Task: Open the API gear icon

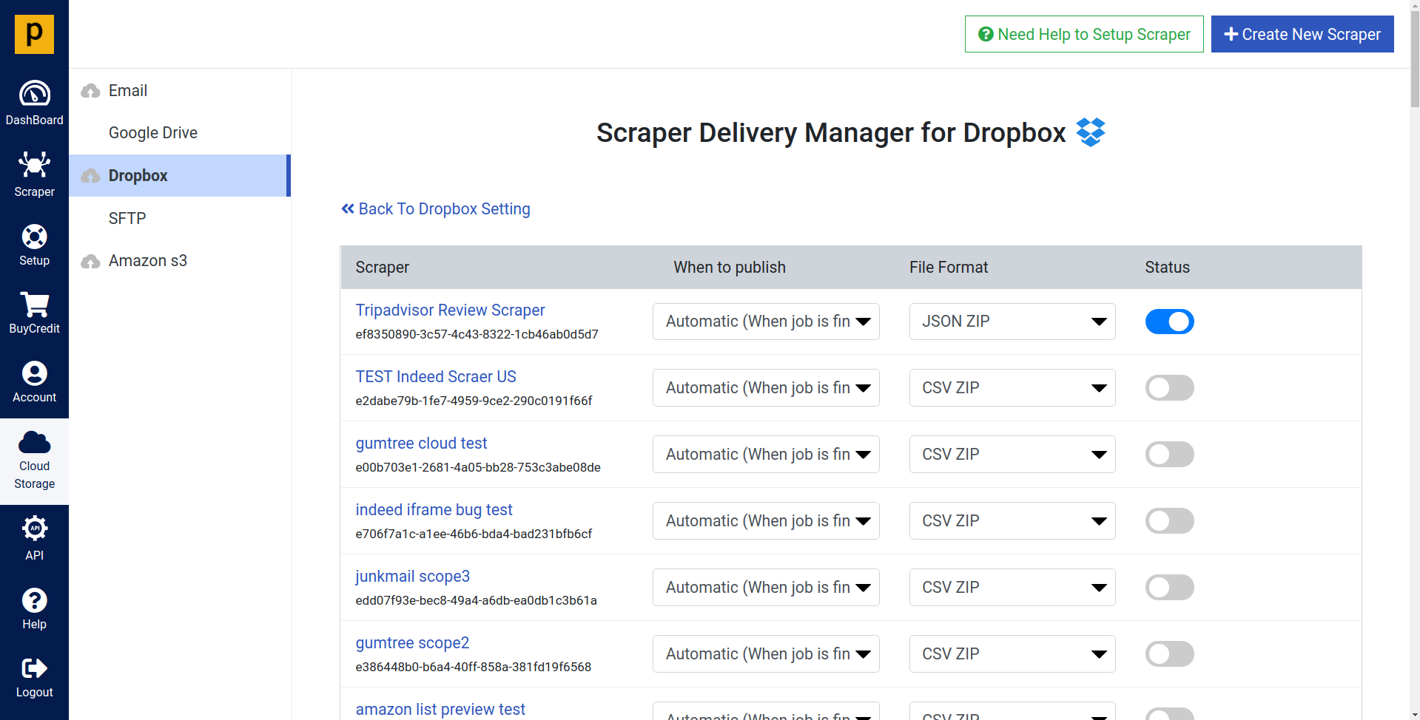Action: pyautogui.click(x=34, y=528)
